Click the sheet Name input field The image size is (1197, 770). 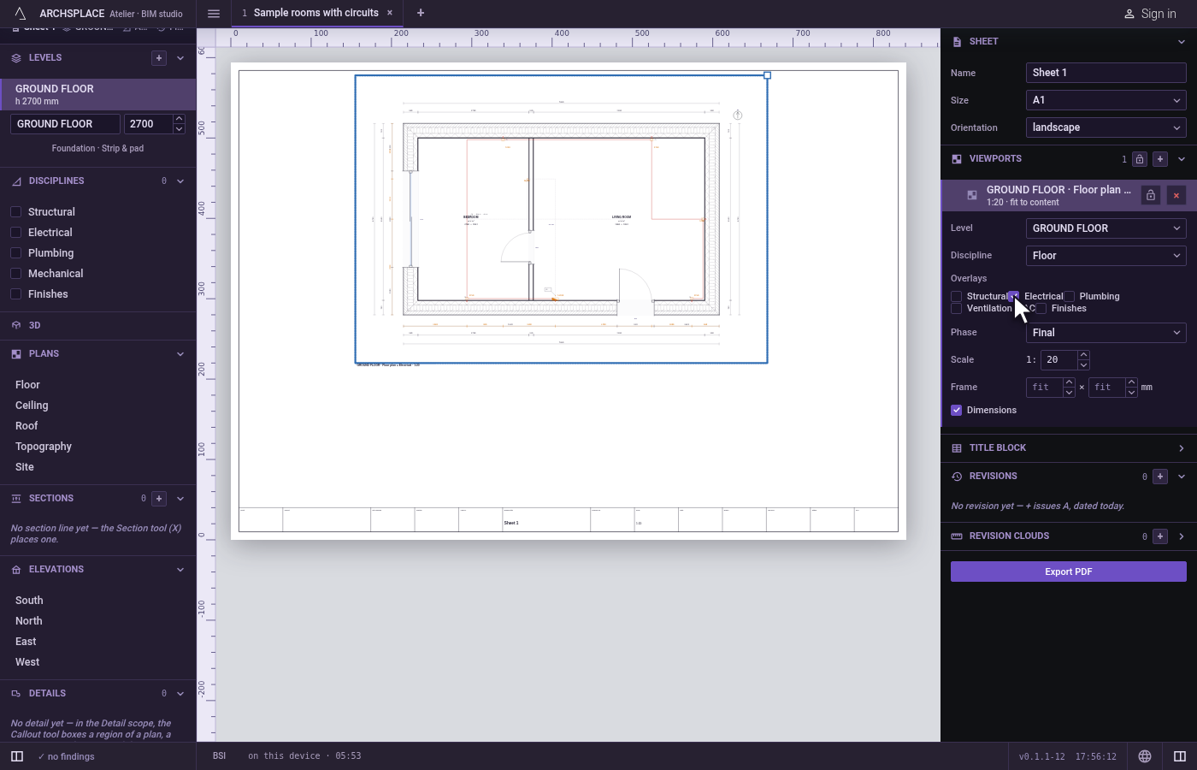click(1106, 73)
